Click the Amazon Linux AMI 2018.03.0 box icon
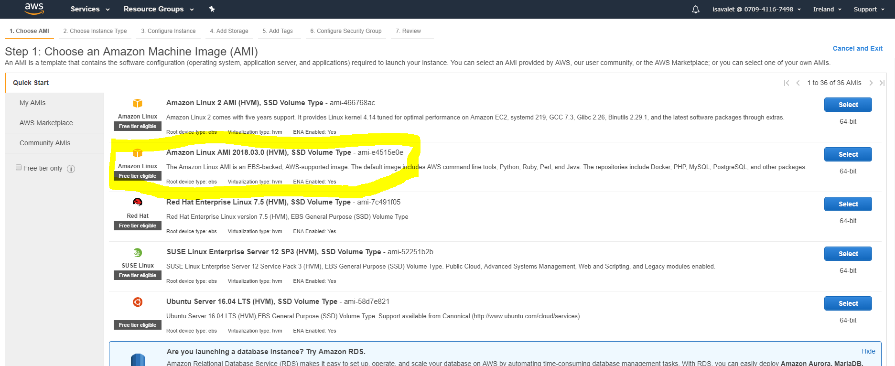This screenshot has height=366, width=895. tap(138, 153)
